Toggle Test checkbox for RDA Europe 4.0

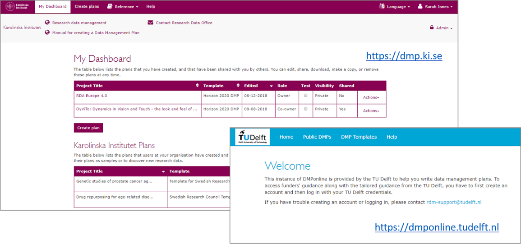coord(305,96)
